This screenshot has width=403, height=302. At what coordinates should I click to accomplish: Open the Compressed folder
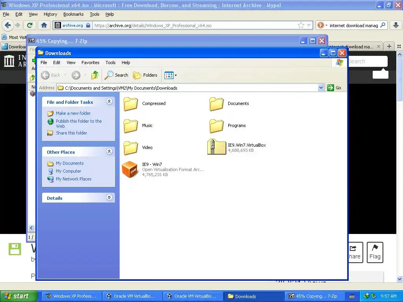pyautogui.click(x=144, y=104)
